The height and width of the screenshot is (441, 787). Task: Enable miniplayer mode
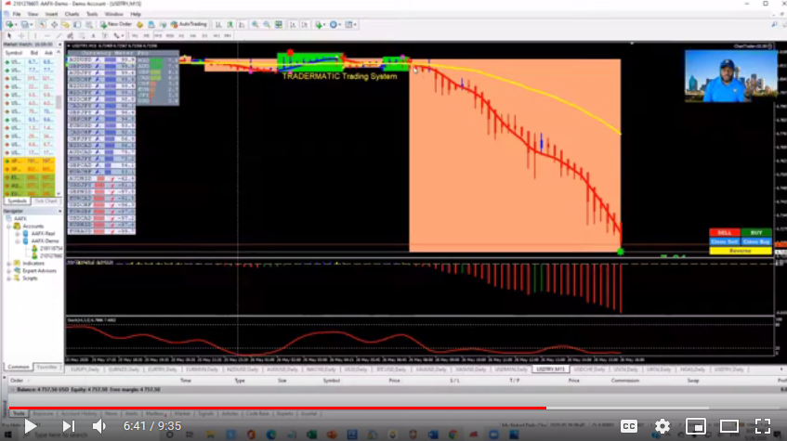point(696,426)
